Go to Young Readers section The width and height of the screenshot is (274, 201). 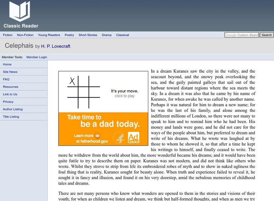click(49, 35)
